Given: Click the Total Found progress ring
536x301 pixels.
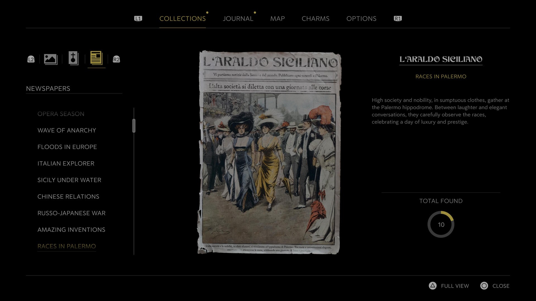Looking at the screenshot, I should [x=441, y=225].
